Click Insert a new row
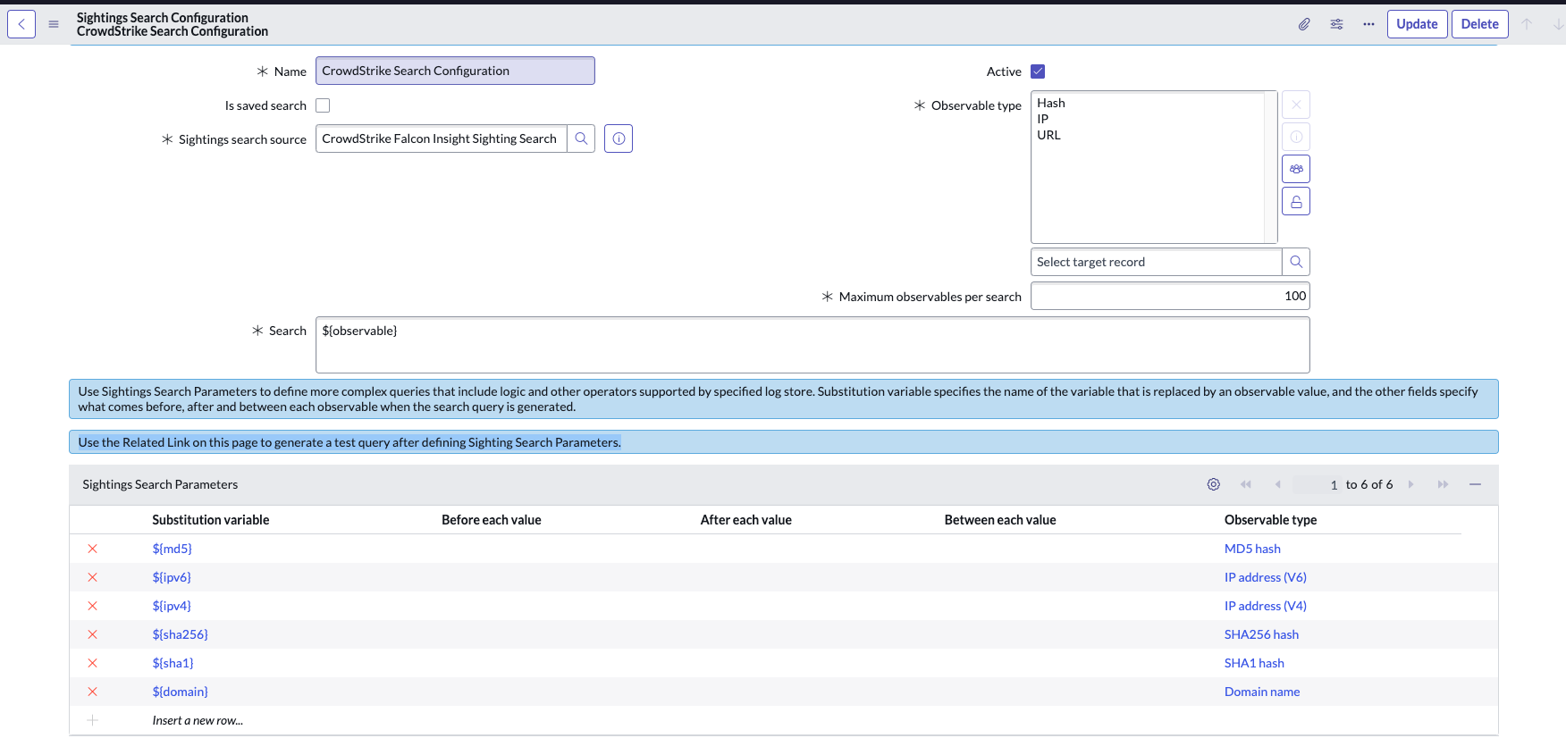 [198, 720]
